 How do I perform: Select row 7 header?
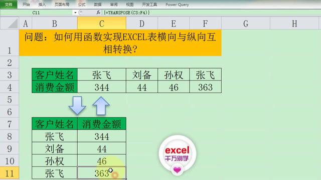point(10,124)
